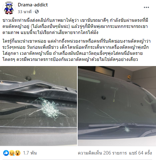Image resolution: width=156 pixels, height=160 pixels.
Task: Click the small crack in the right photo
Action: [127, 130]
